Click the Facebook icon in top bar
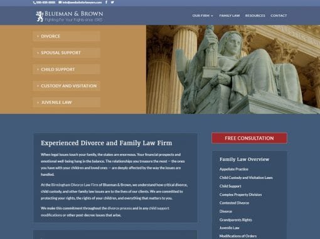The width and height of the screenshot is (320, 239). tap(106, 3)
